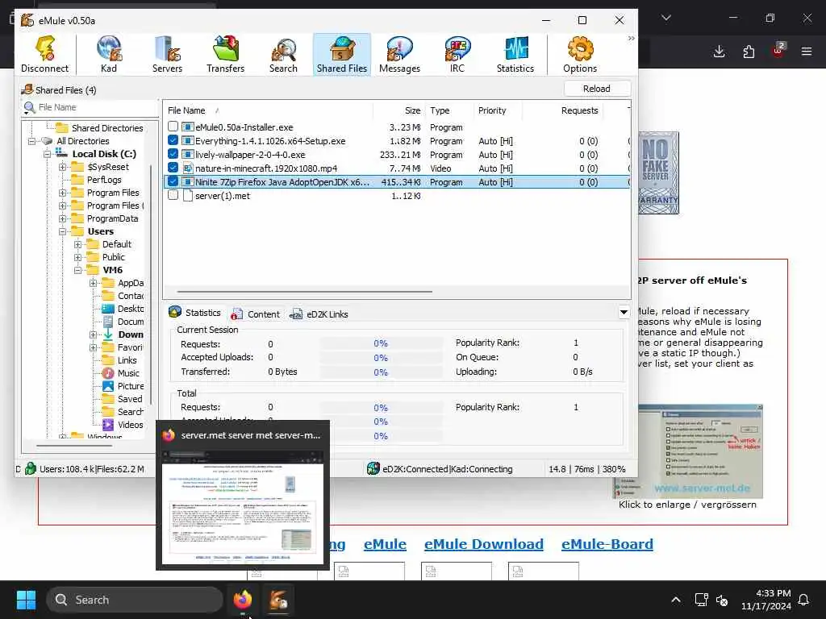
Task: Open Firefox downloads icon
Action: 719,51
